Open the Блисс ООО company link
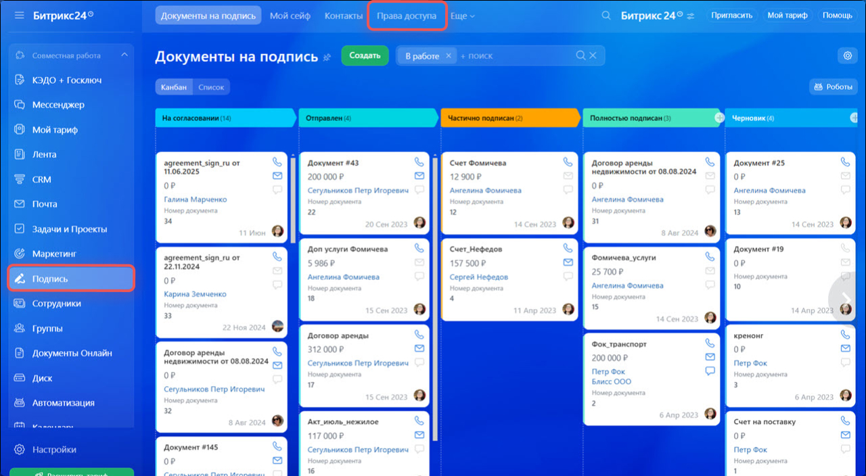The width and height of the screenshot is (866, 476). tap(612, 381)
